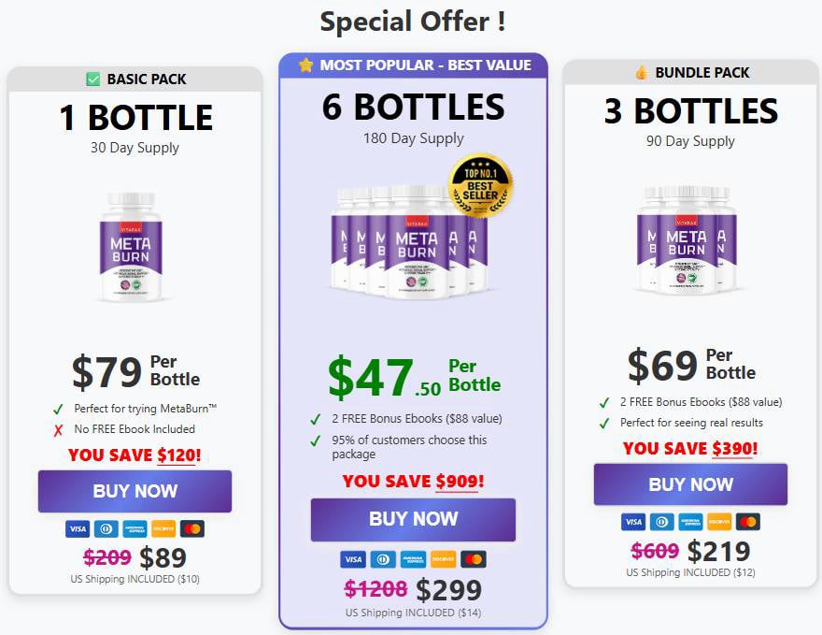Click BUY NOW for the 3 Bottles pack

coord(690,484)
